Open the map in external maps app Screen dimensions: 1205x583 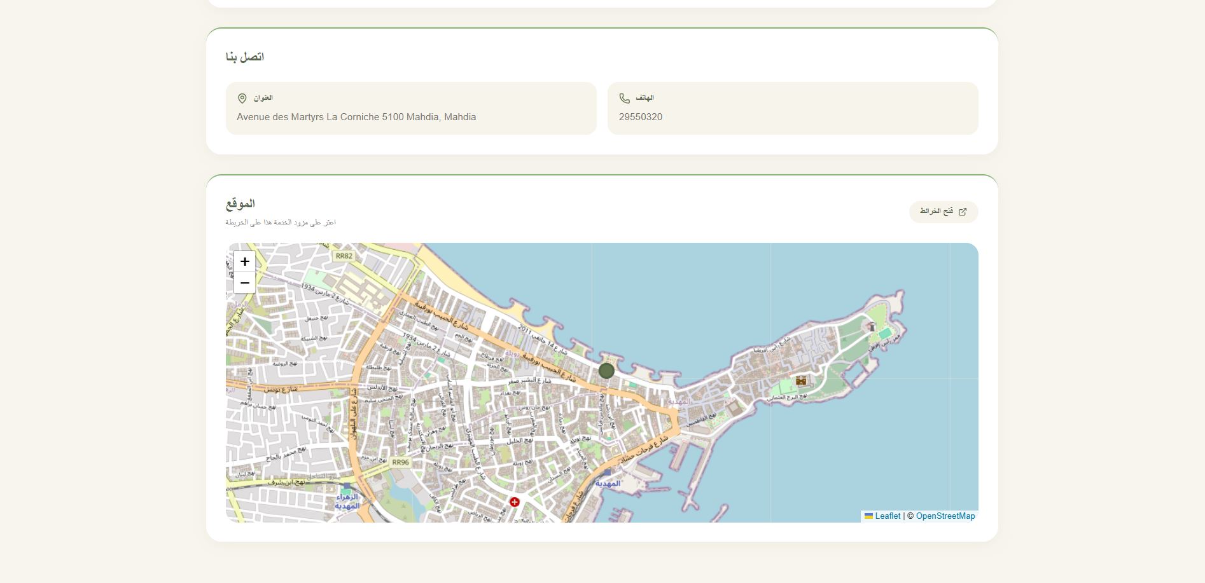pos(944,212)
